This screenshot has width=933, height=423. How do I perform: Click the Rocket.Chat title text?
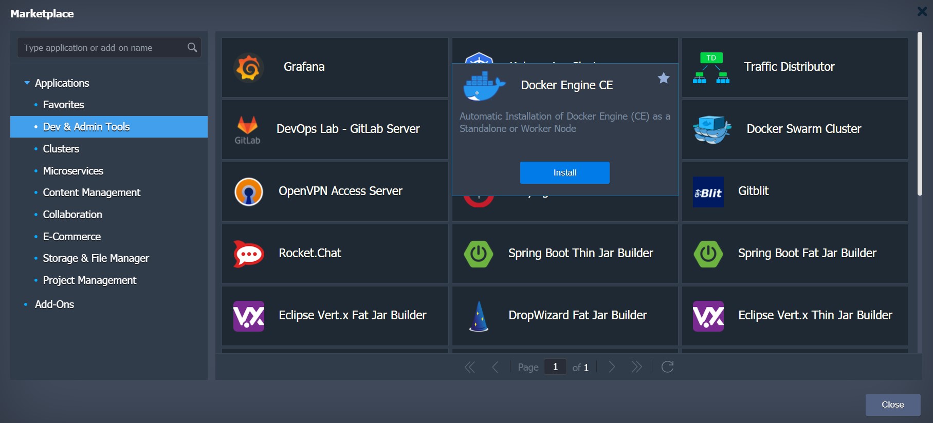click(310, 253)
